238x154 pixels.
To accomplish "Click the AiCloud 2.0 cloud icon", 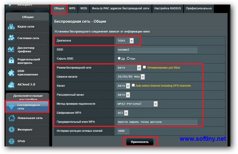I will coord(11,84).
